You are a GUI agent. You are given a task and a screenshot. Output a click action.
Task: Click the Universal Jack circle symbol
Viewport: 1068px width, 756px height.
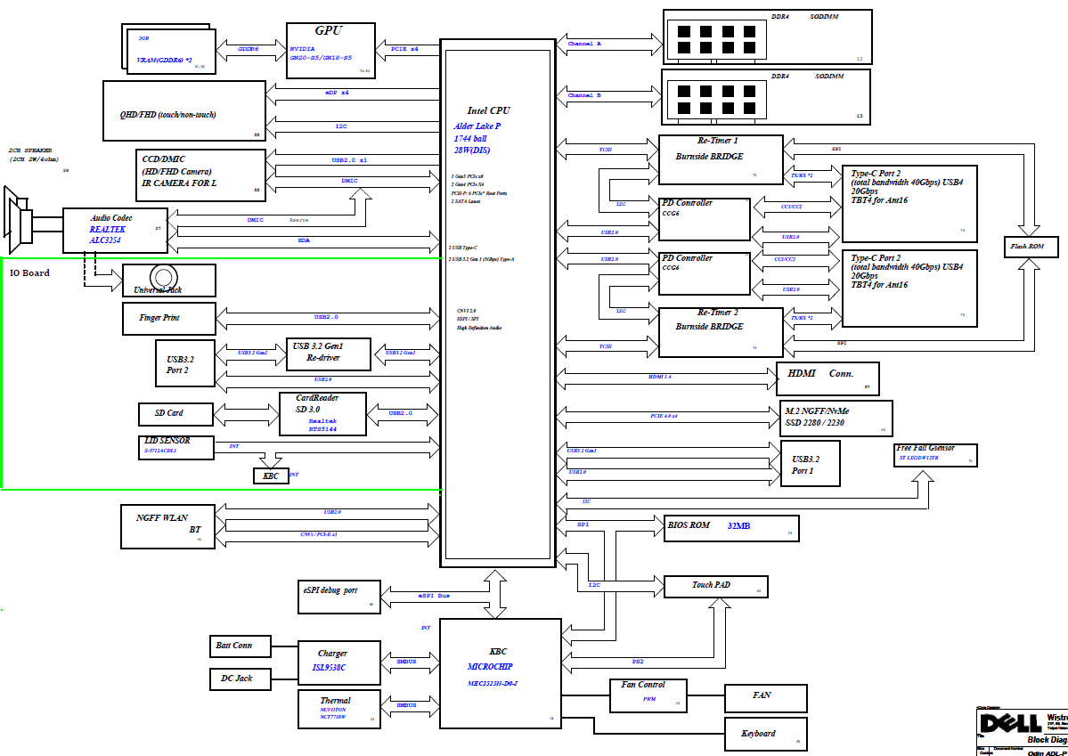coord(163,275)
